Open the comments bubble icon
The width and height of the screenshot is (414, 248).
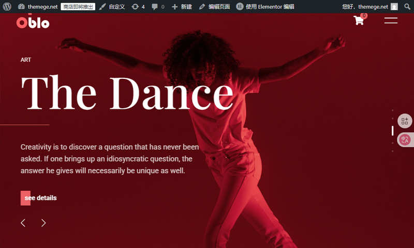coord(158,7)
